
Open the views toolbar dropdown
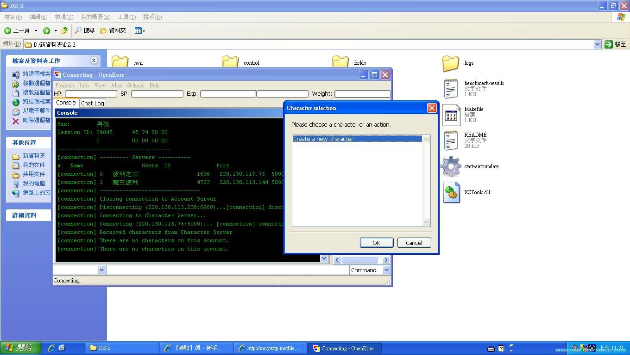click(x=139, y=31)
